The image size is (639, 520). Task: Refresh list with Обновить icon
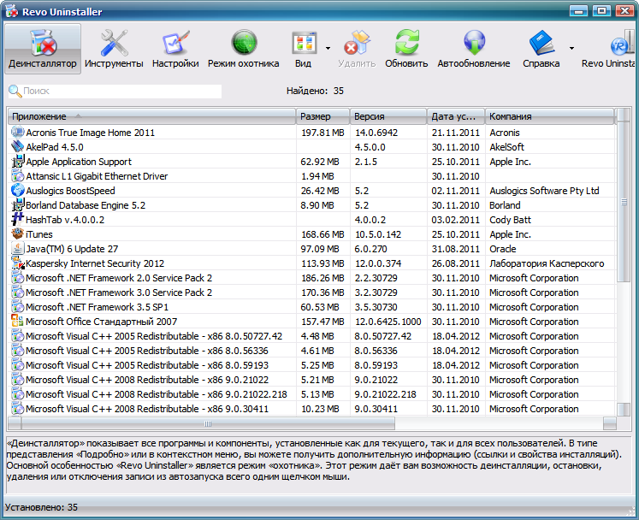(406, 43)
